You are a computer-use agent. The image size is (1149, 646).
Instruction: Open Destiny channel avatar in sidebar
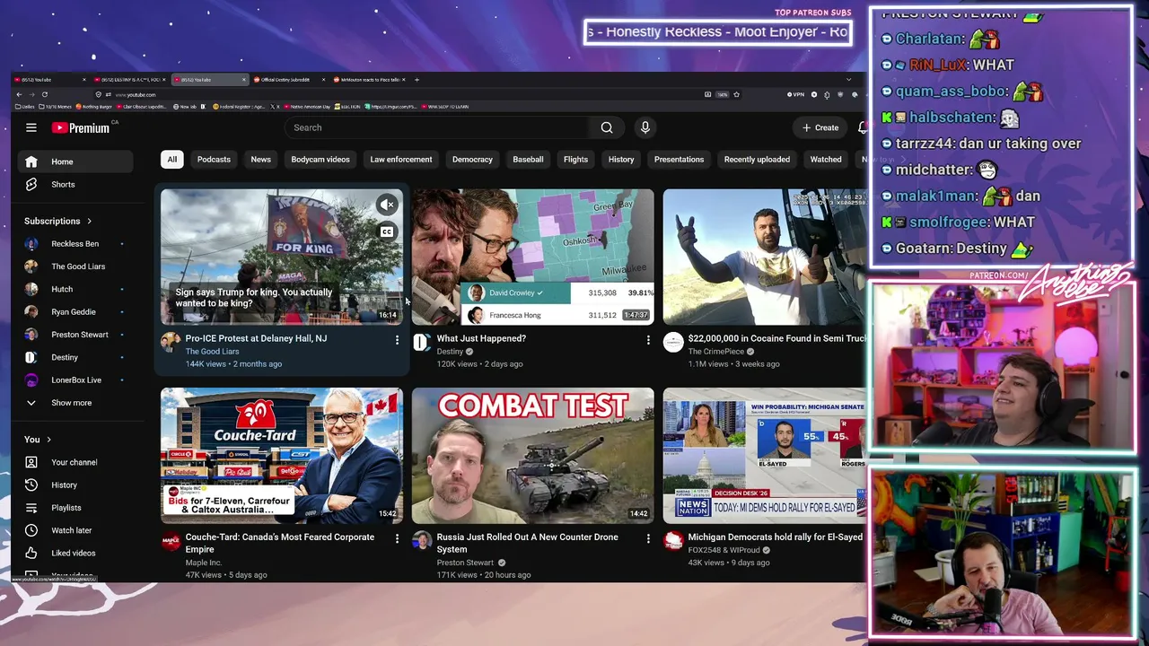31,357
